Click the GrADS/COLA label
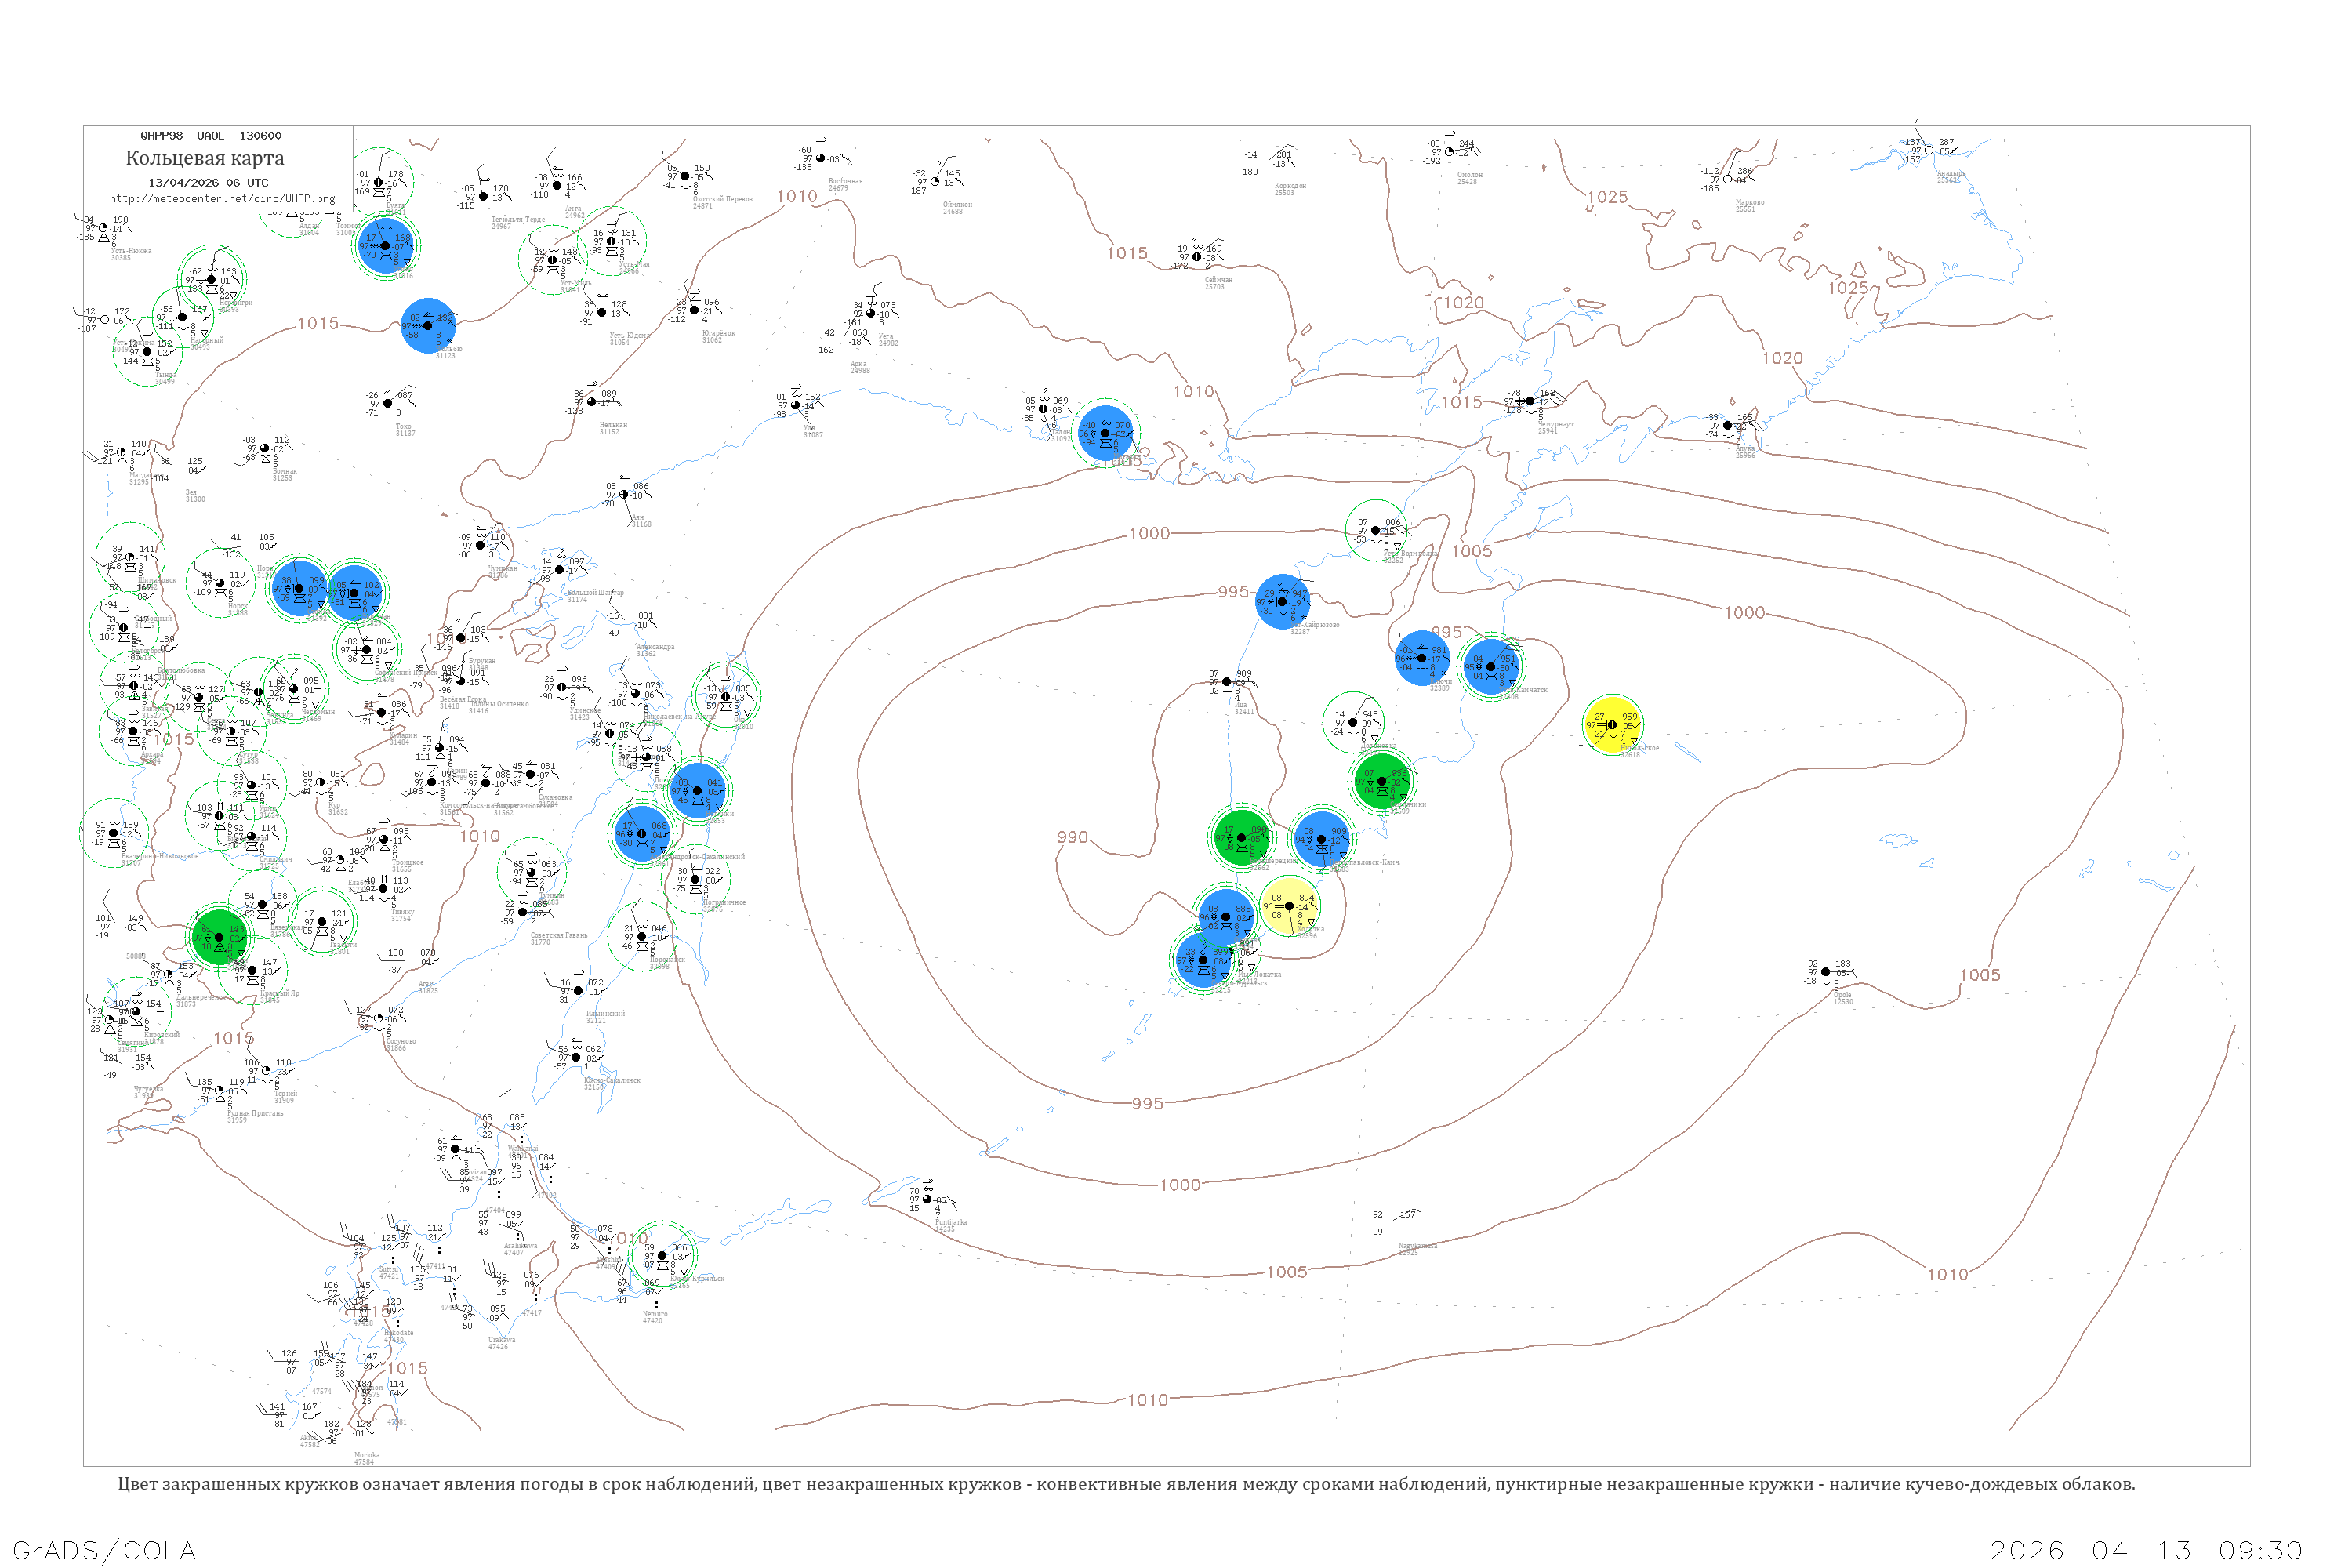 (x=104, y=1550)
